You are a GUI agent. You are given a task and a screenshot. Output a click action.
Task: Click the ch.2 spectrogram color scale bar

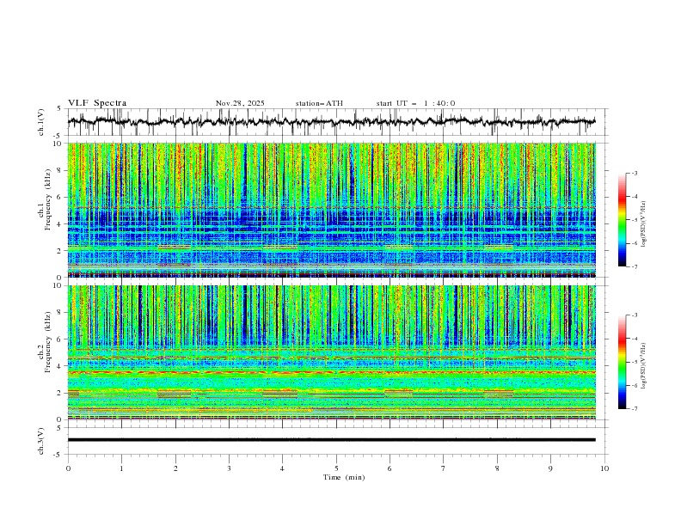coord(622,362)
